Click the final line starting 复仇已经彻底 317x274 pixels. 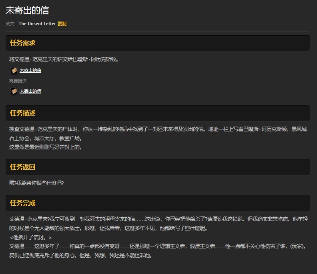tap(81, 255)
